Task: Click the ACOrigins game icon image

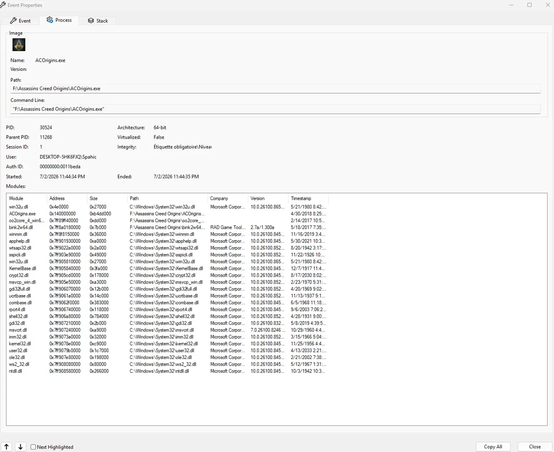Action: [19, 45]
